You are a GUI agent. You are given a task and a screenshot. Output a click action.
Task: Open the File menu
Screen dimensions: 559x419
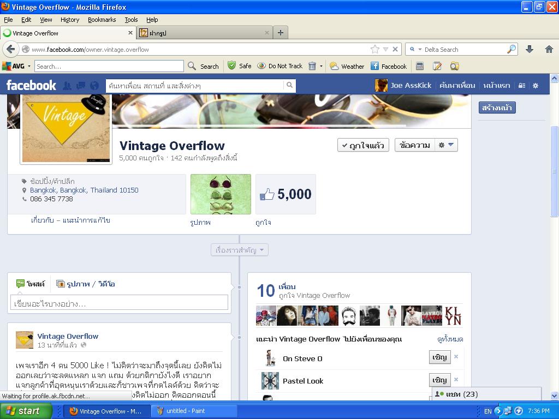click(8, 20)
